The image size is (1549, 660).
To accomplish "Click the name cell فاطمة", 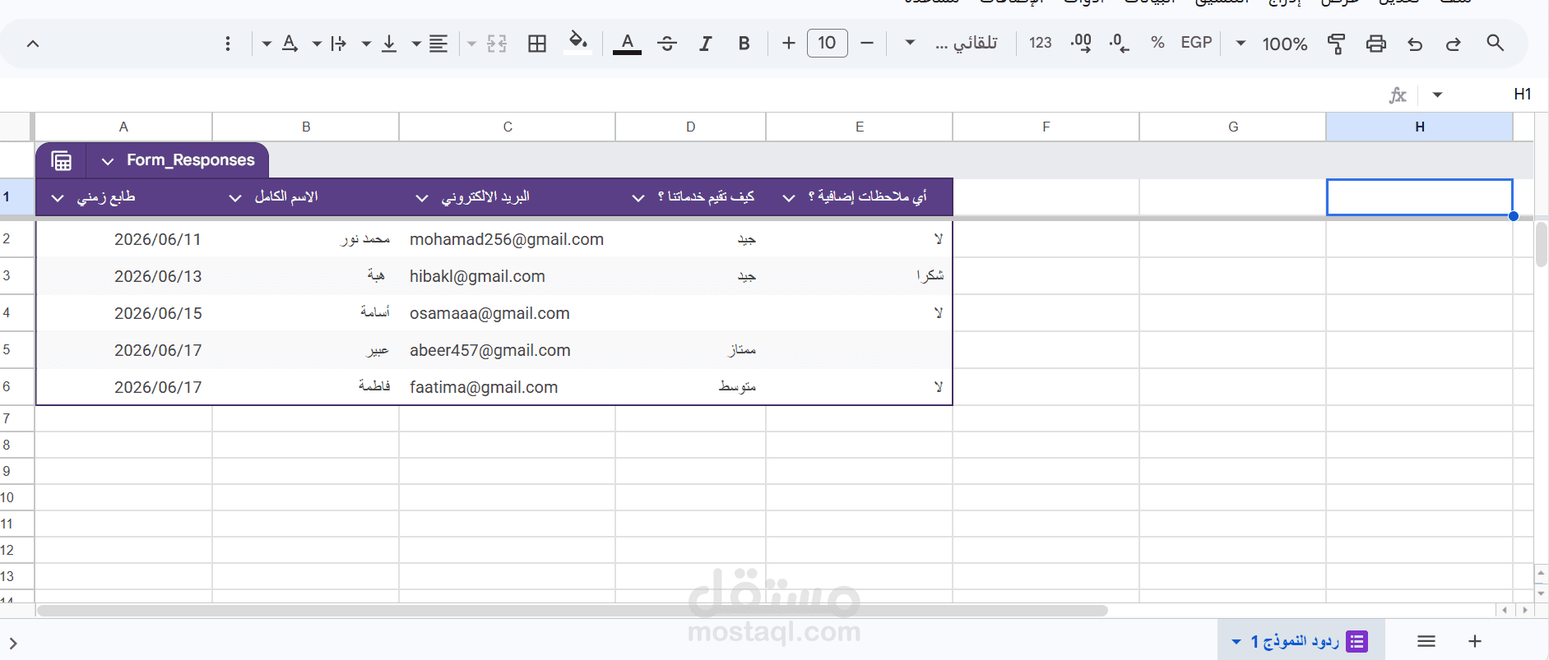I will [x=306, y=387].
